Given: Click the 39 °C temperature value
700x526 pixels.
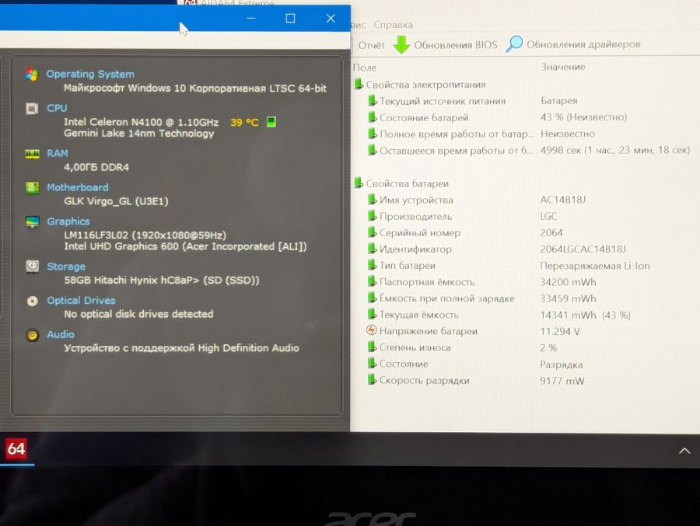Looking at the screenshot, I should pos(244,122).
